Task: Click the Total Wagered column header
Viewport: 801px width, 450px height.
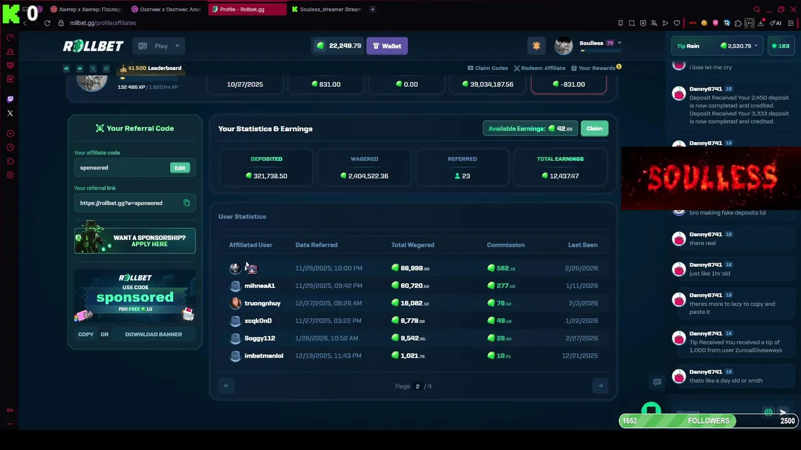Action: click(412, 245)
